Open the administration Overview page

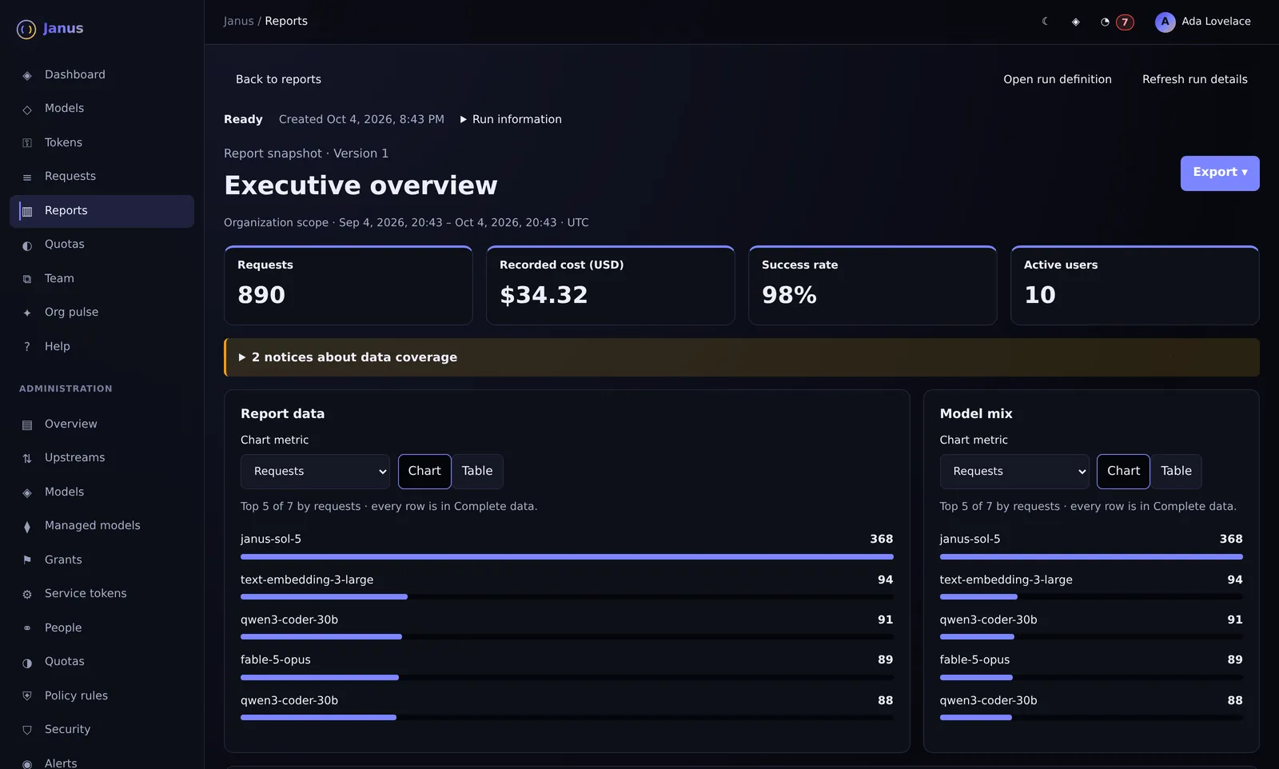[x=102, y=424]
